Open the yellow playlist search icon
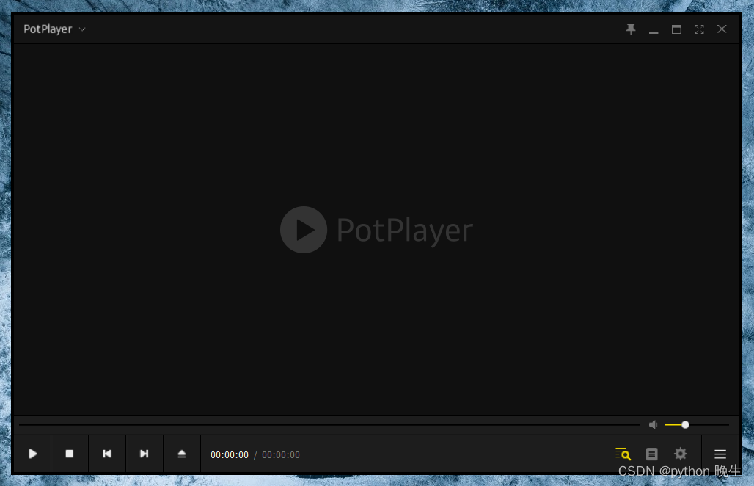 [x=623, y=454]
